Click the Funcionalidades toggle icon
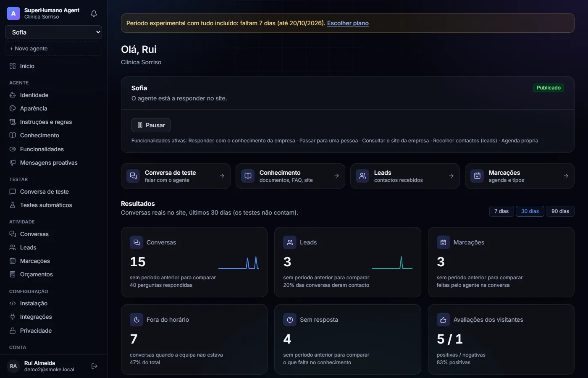The image size is (588, 378). pos(13,149)
